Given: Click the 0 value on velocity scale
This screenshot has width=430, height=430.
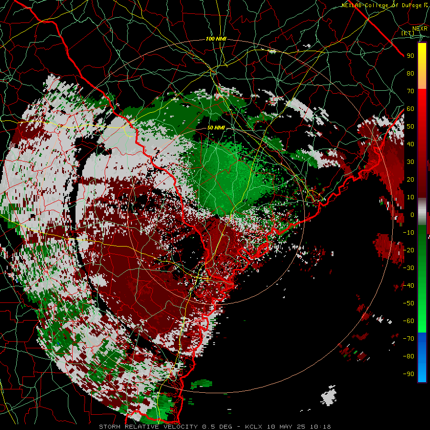Looking at the screenshot, I should [x=412, y=215].
